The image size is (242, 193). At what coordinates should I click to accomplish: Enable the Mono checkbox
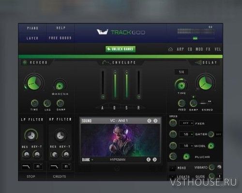coord(172,168)
